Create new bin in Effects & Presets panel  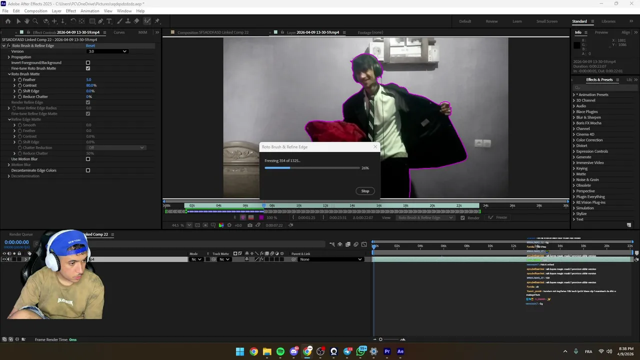629,225
